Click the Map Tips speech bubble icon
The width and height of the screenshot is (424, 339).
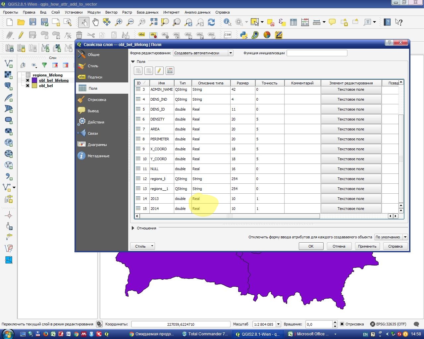coord(332,22)
